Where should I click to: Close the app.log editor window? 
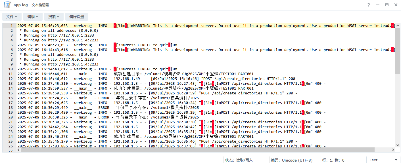point(396,5)
